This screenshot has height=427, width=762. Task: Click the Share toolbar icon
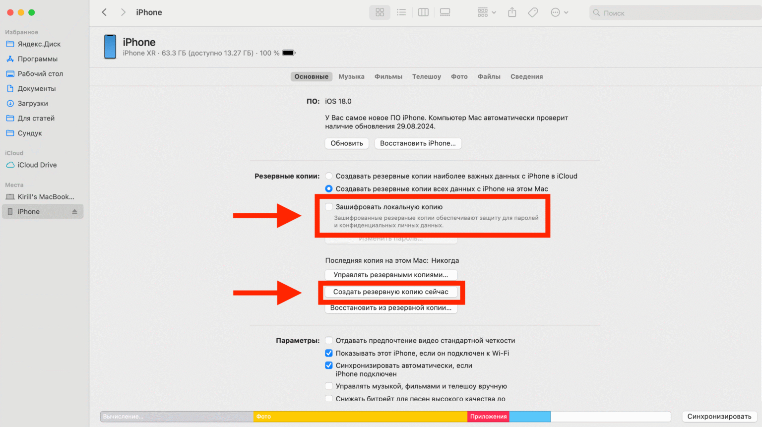coord(512,12)
